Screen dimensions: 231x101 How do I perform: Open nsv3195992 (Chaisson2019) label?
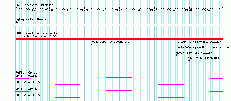[x=110, y=42]
